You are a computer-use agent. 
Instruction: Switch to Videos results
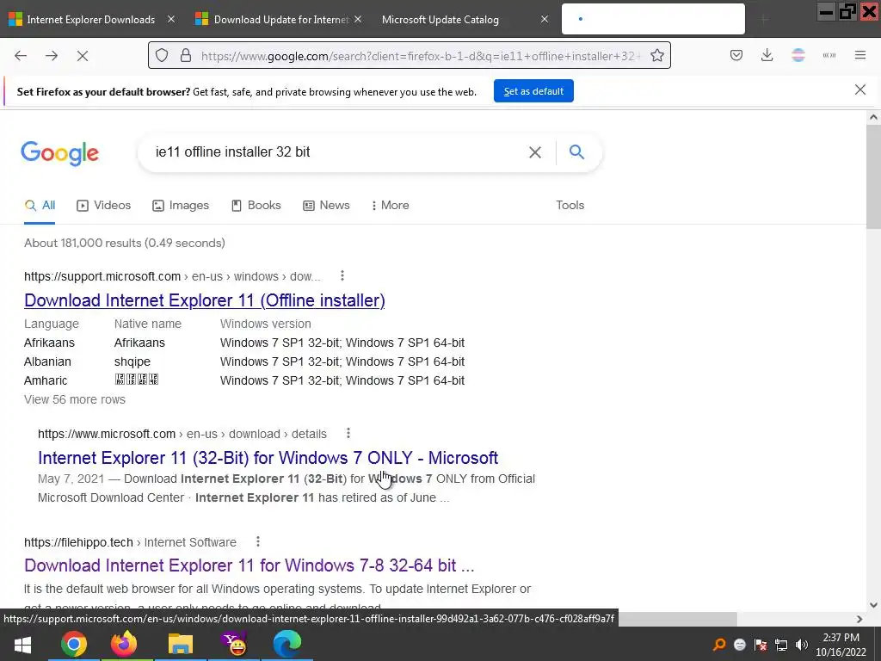click(104, 206)
